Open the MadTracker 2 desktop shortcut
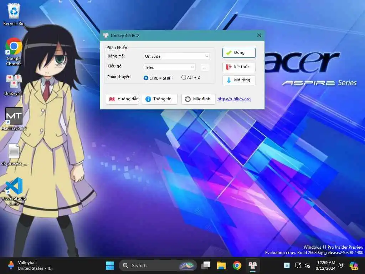 tap(14, 119)
